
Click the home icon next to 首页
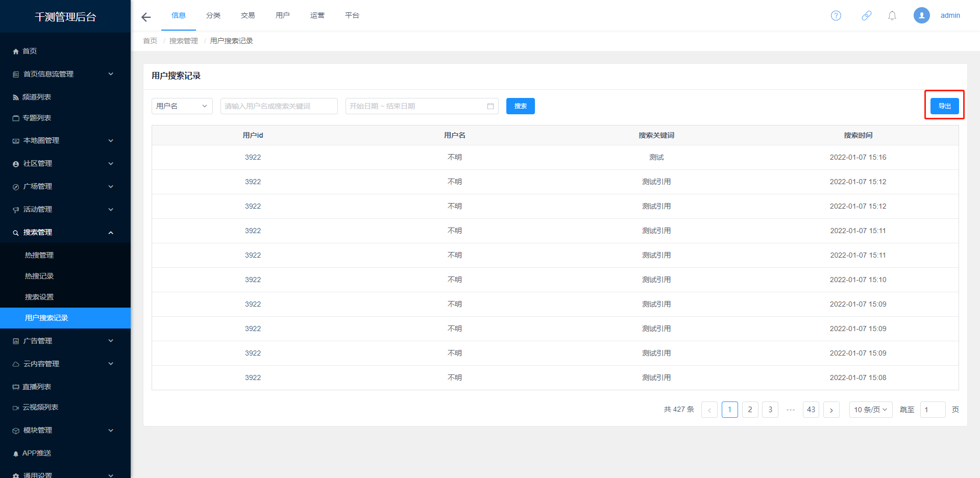click(16, 52)
